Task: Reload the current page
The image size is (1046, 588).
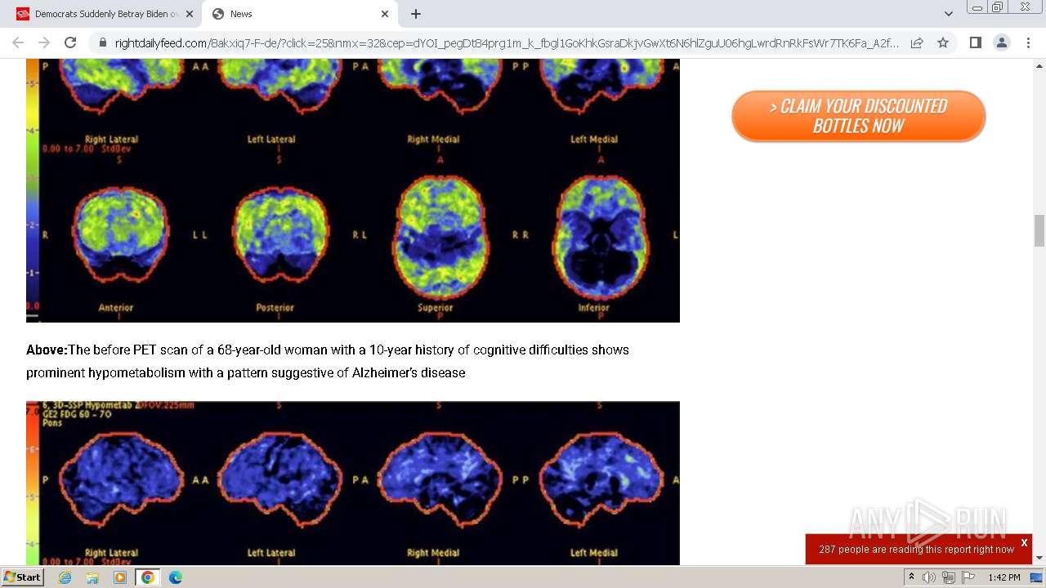Action: click(70, 42)
